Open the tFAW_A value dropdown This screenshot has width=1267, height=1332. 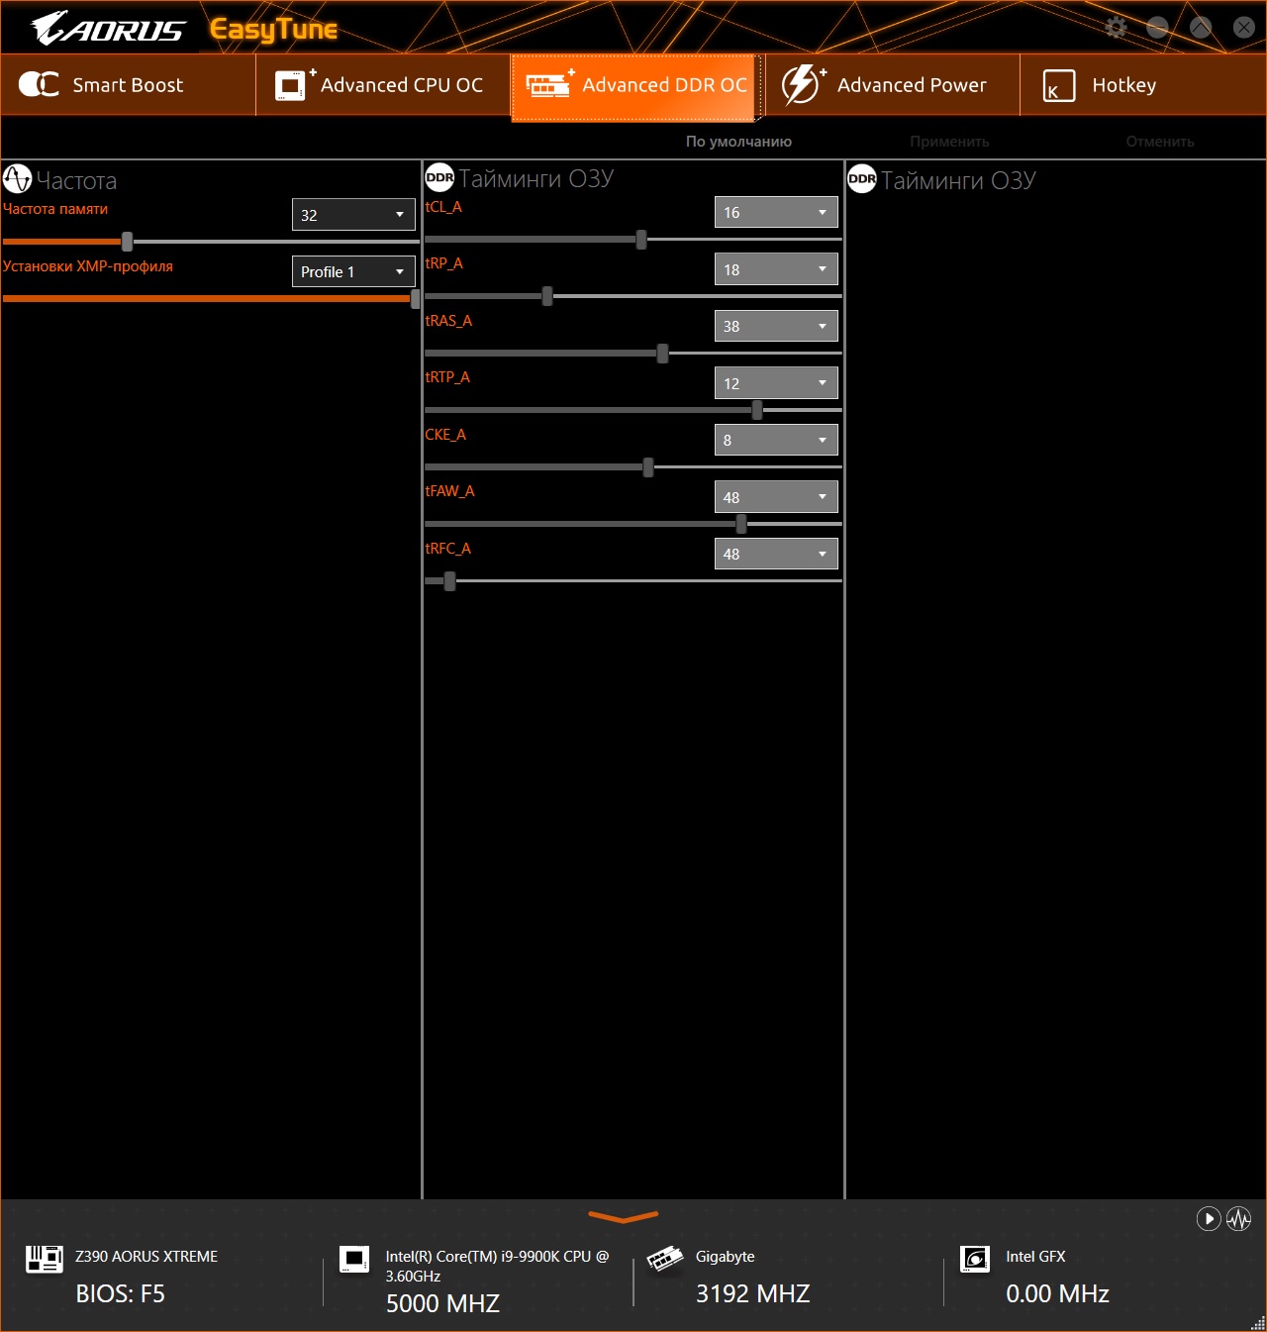pos(776,497)
